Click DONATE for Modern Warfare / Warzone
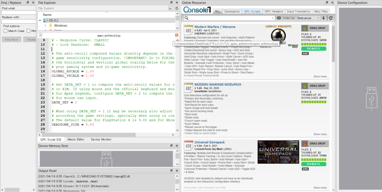The image size is (382, 192). click(313, 49)
